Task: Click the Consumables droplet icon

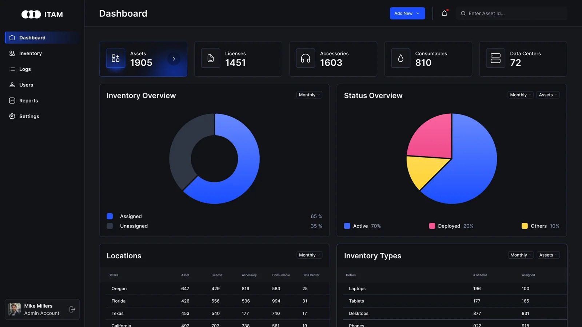Action: [400, 58]
